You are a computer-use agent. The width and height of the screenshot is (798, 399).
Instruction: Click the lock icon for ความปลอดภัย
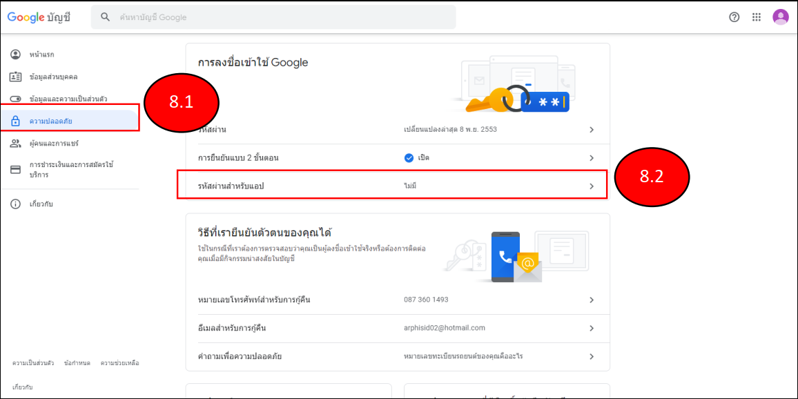pos(16,121)
